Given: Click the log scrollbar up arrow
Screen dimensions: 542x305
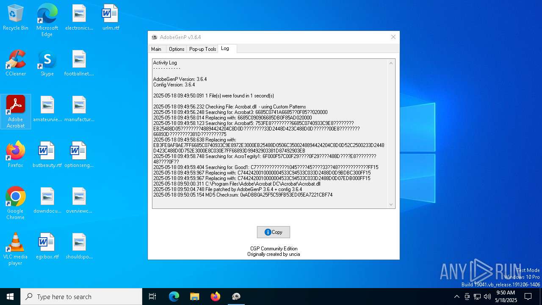Looking at the screenshot, I should point(391,63).
